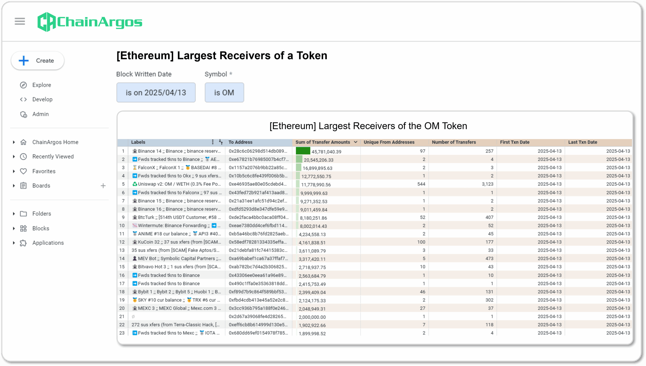The image size is (646, 366).
Task: Sort by First Txn Date header
Action: 515,142
